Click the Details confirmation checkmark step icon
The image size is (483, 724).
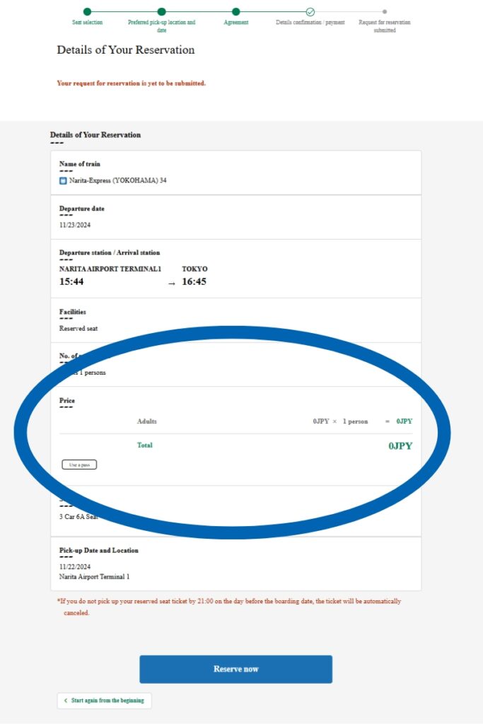[x=310, y=11]
